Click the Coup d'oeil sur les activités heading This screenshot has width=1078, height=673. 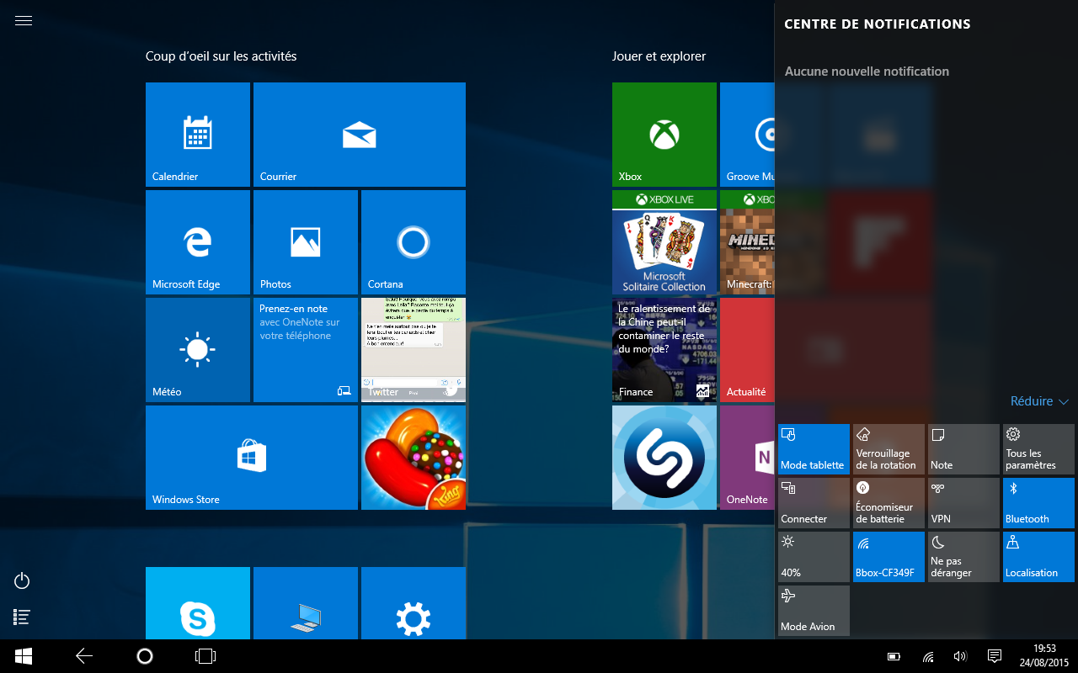tap(221, 56)
